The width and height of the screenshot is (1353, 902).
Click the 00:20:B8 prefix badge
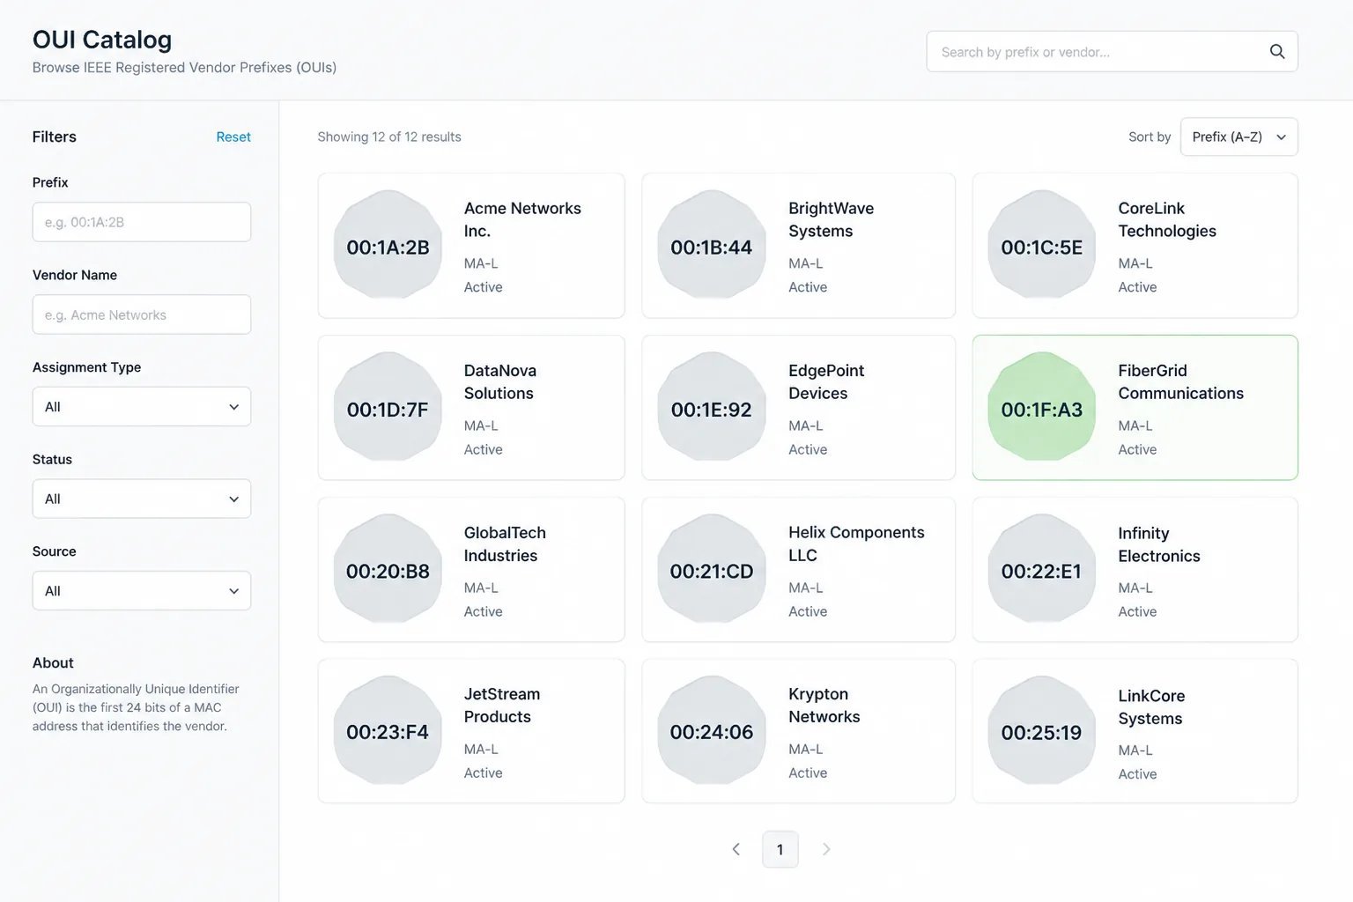pyautogui.click(x=388, y=570)
